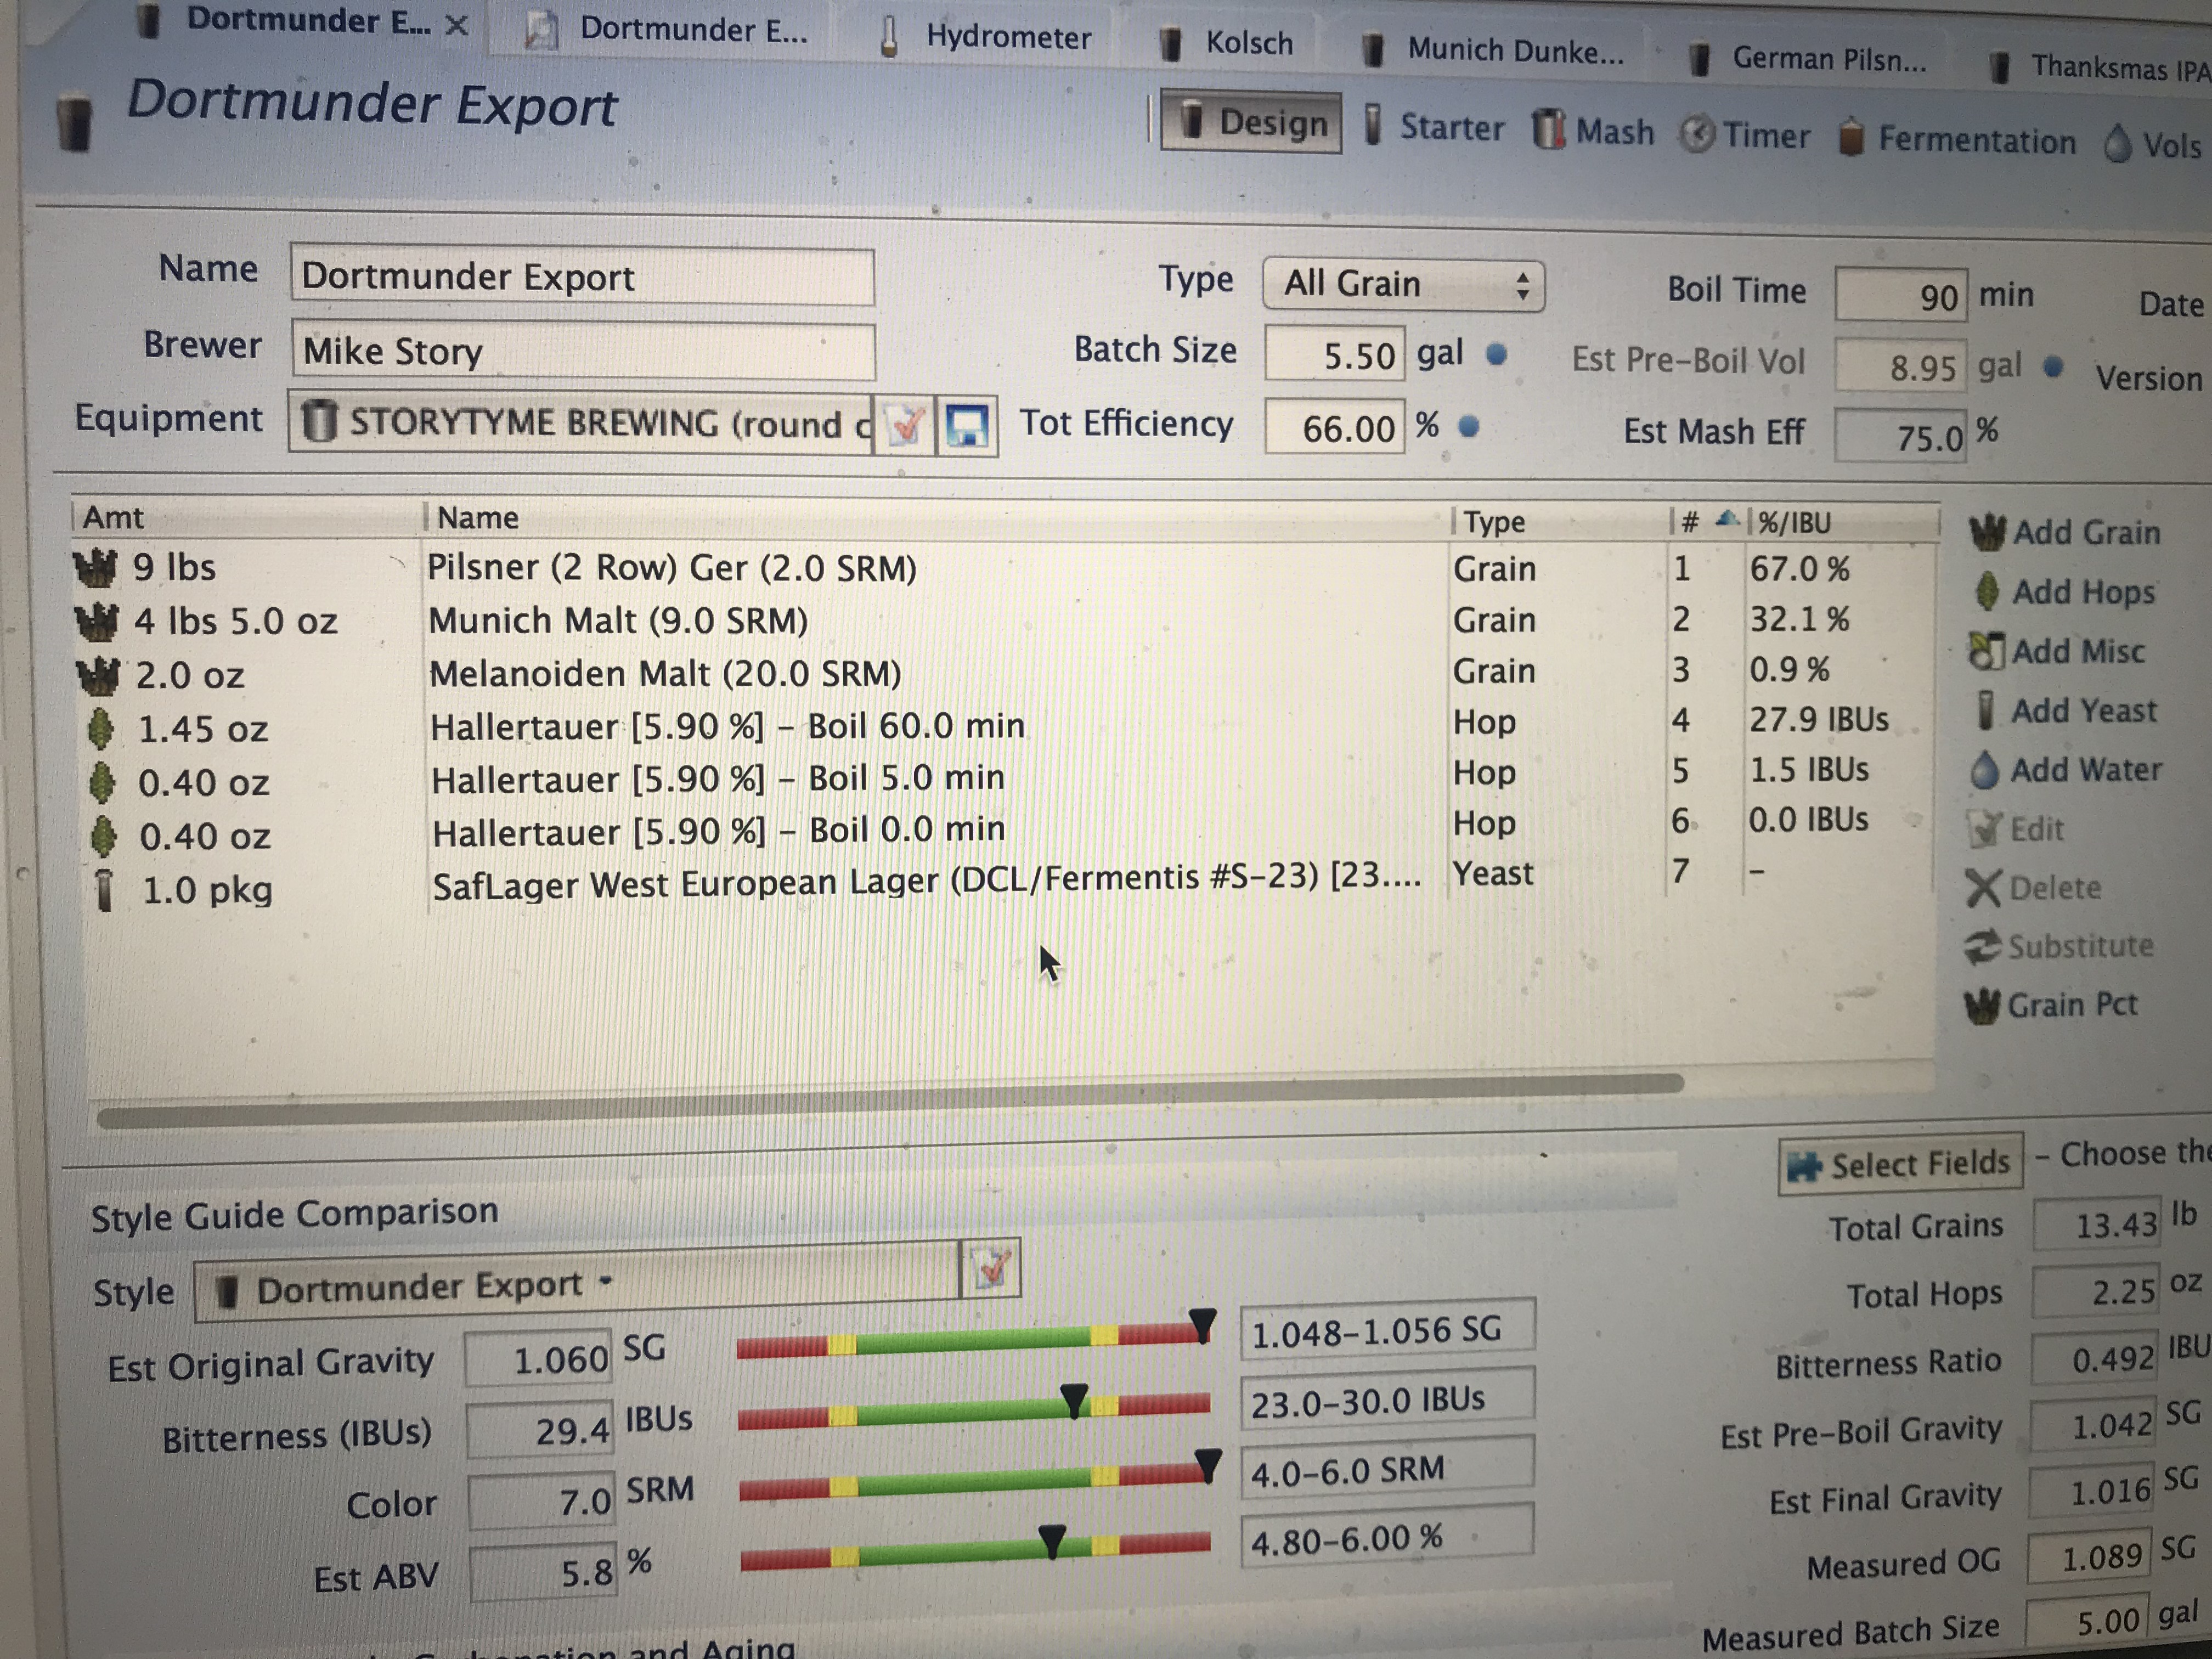Screen dimensions: 2212x1659
Task: Click the equipment chooser checkmark icon
Action: [905, 426]
